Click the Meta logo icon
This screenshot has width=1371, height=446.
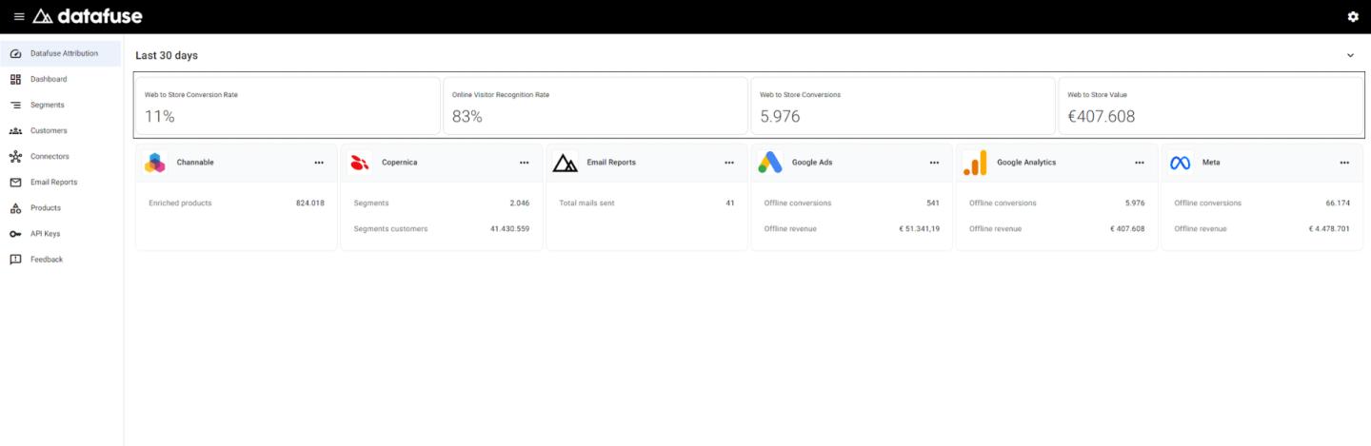(x=1181, y=163)
